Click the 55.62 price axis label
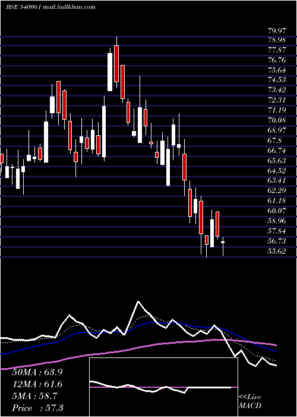Screen dimensions: 297x417 click(x=277, y=251)
